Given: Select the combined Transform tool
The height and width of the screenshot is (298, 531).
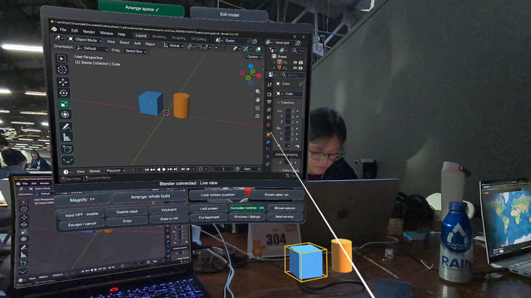Looking at the screenshot, I should click(65, 114).
